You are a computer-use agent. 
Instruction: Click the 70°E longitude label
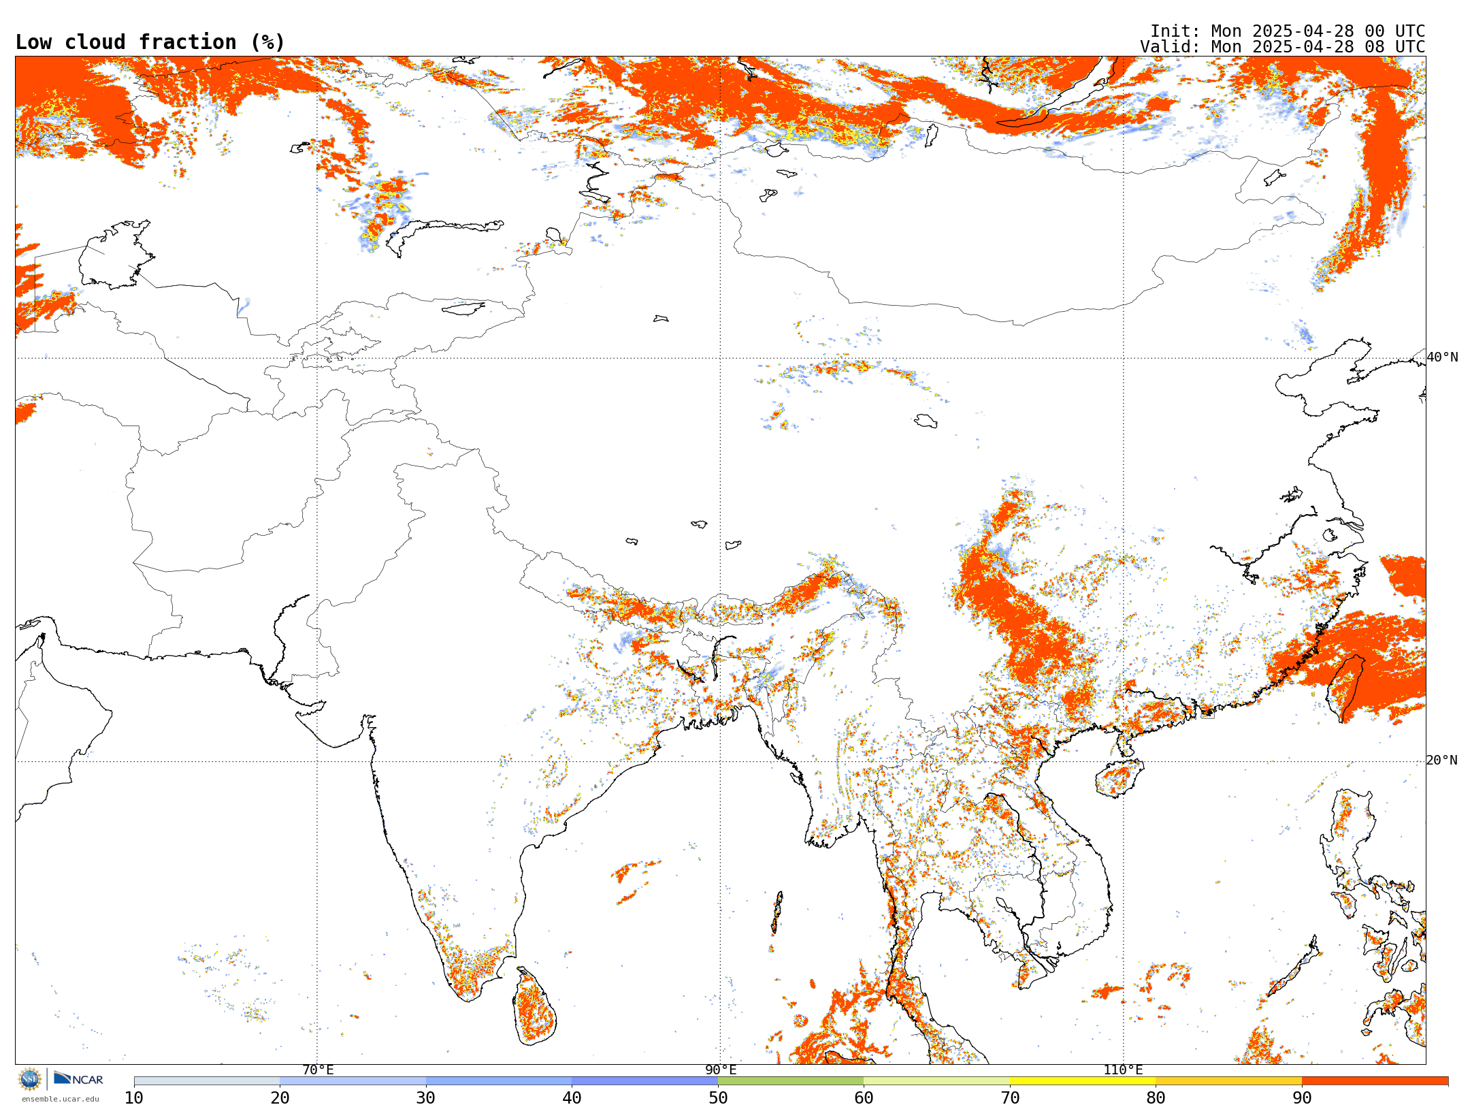[x=318, y=1070]
